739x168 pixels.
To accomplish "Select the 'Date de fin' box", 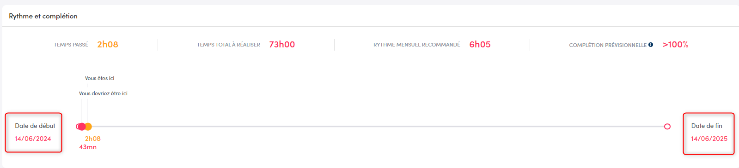I will (708, 133).
